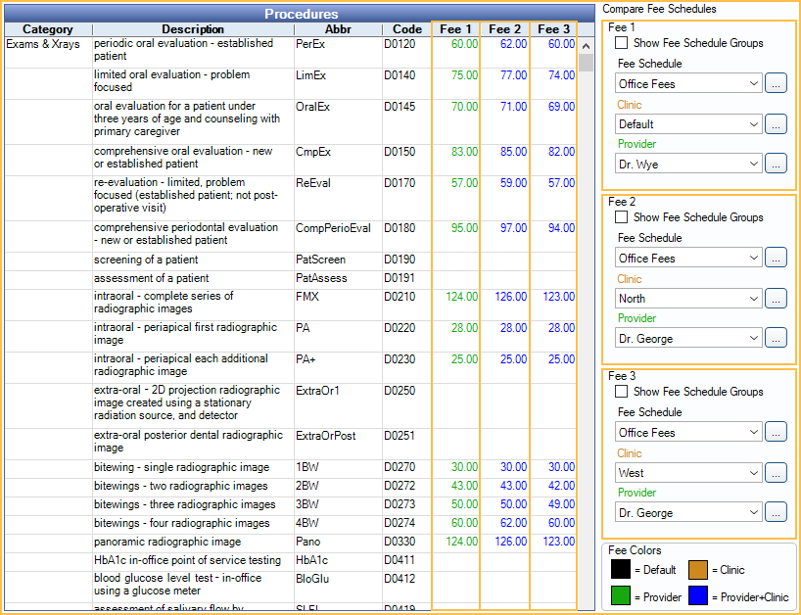Open Fee 2 fee schedule picker button
The height and width of the screenshot is (615, 801).
pos(775,259)
